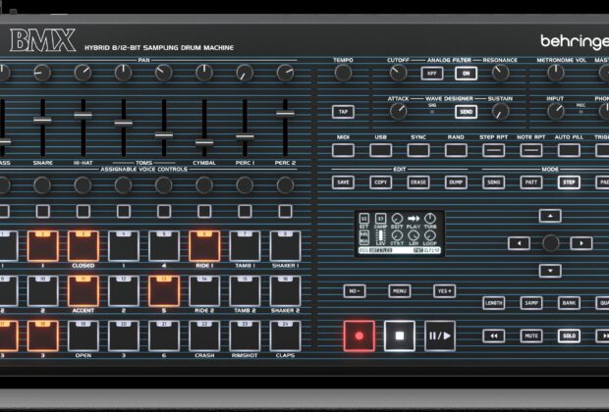Click the TEMPO knob
This screenshot has height=412, width=609.
(x=344, y=73)
